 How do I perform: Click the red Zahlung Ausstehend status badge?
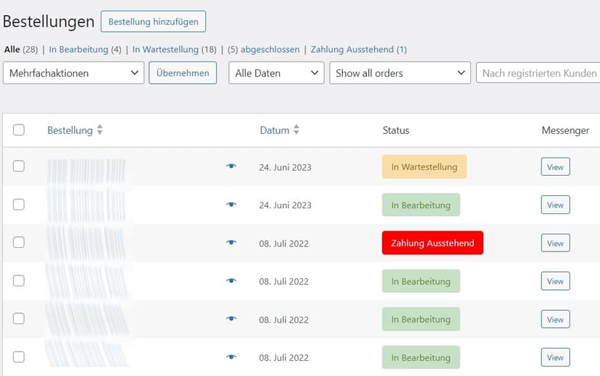point(433,243)
